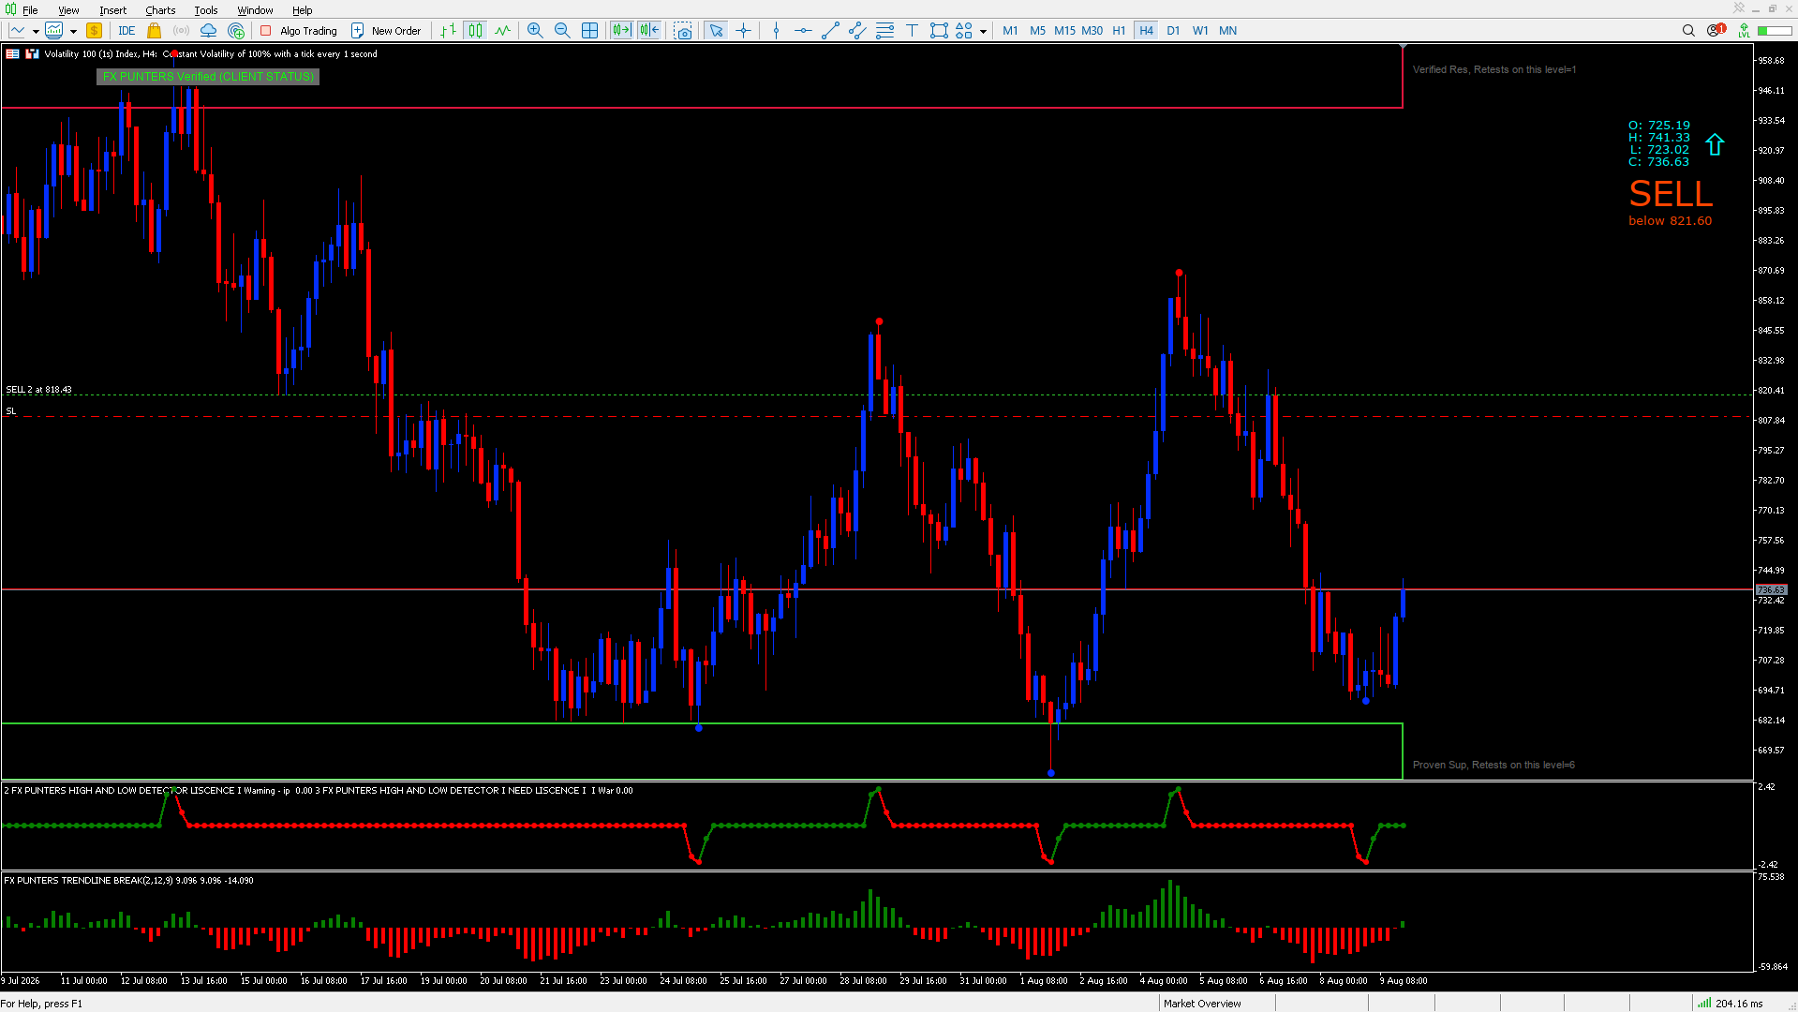The height and width of the screenshot is (1012, 1798).
Task: Open the Tools menu
Action: click(206, 10)
